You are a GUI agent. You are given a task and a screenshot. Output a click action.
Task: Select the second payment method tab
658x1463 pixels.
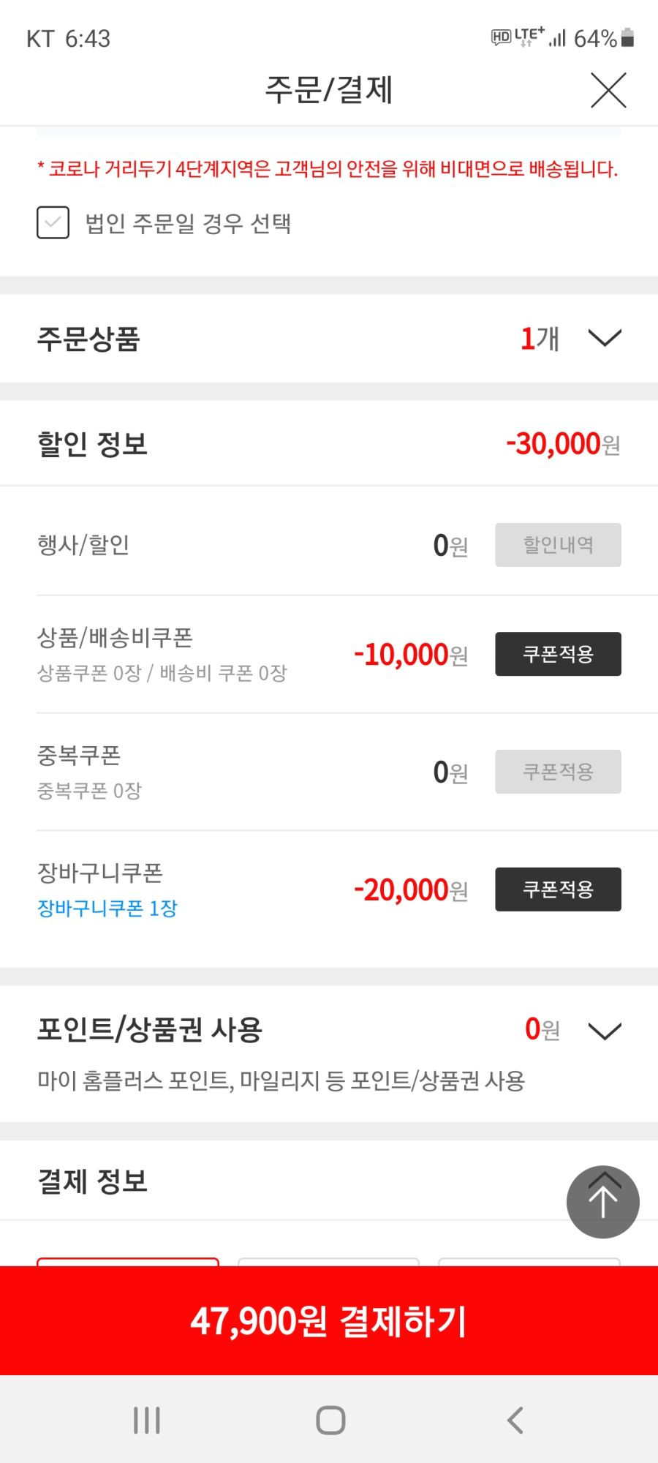tap(329, 1263)
